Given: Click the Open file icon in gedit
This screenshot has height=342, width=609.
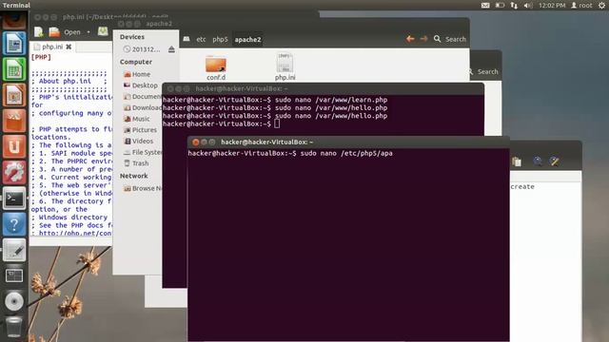Looking at the screenshot, I should pyautogui.click(x=54, y=31).
